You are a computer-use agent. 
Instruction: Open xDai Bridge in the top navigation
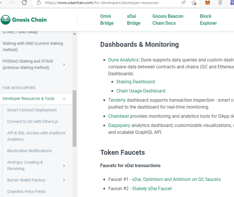[x=134, y=20]
